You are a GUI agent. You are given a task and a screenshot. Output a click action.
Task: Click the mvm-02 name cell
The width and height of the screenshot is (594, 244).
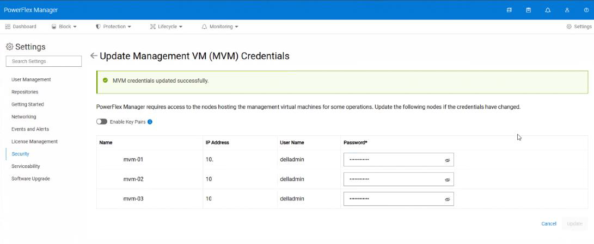133,179
